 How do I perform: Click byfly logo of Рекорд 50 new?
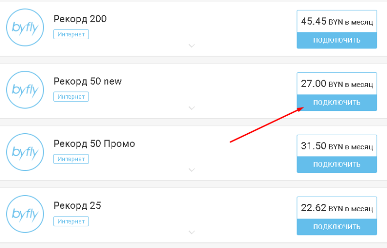coord(25,90)
